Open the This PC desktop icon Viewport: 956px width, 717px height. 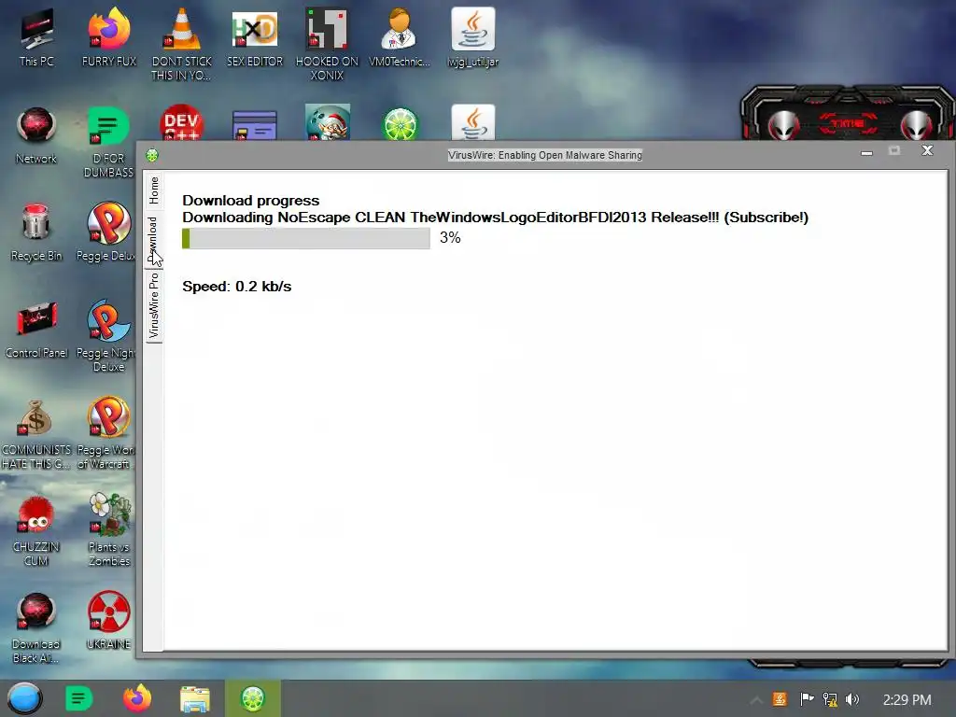[36, 37]
